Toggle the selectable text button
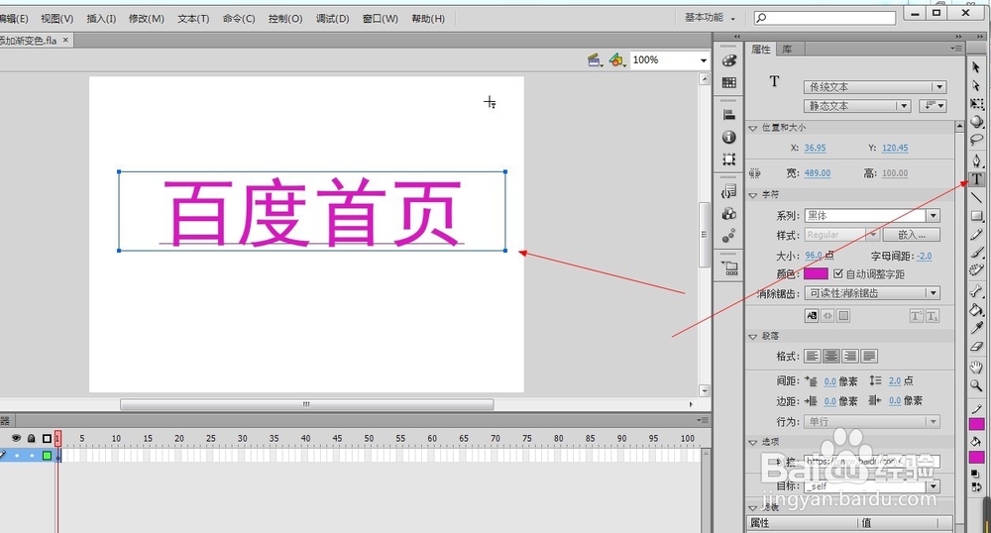This screenshot has height=533, width=991. (813, 316)
